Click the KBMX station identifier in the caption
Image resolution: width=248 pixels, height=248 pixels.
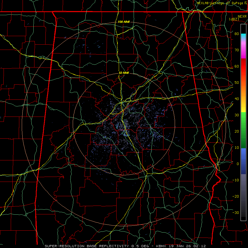(161, 246)
